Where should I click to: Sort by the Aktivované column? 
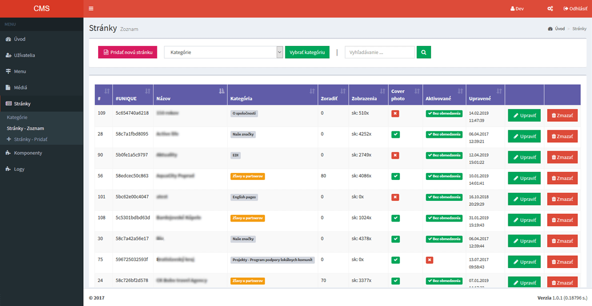click(444, 95)
